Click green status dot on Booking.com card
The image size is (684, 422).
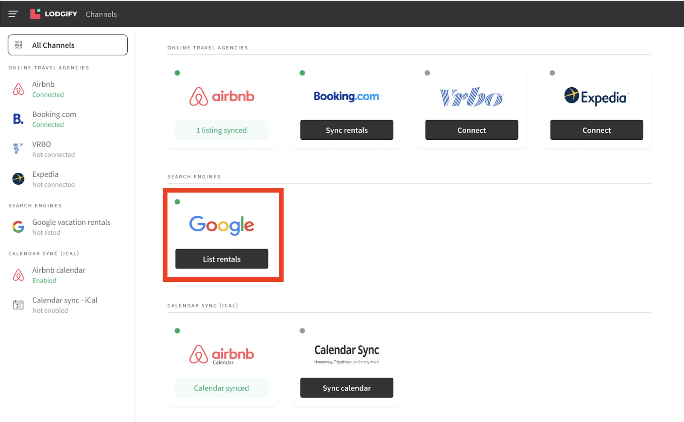click(302, 73)
